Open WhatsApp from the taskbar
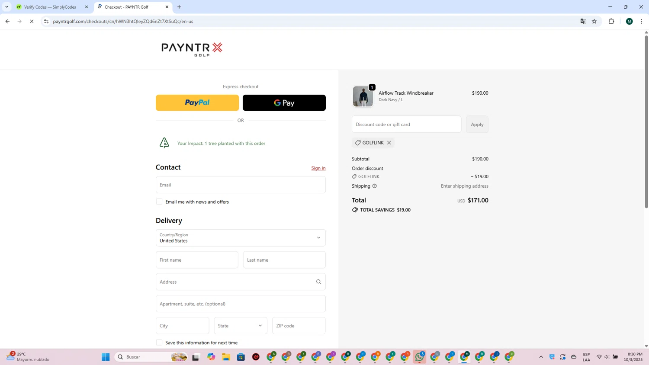 coord(419,357)
